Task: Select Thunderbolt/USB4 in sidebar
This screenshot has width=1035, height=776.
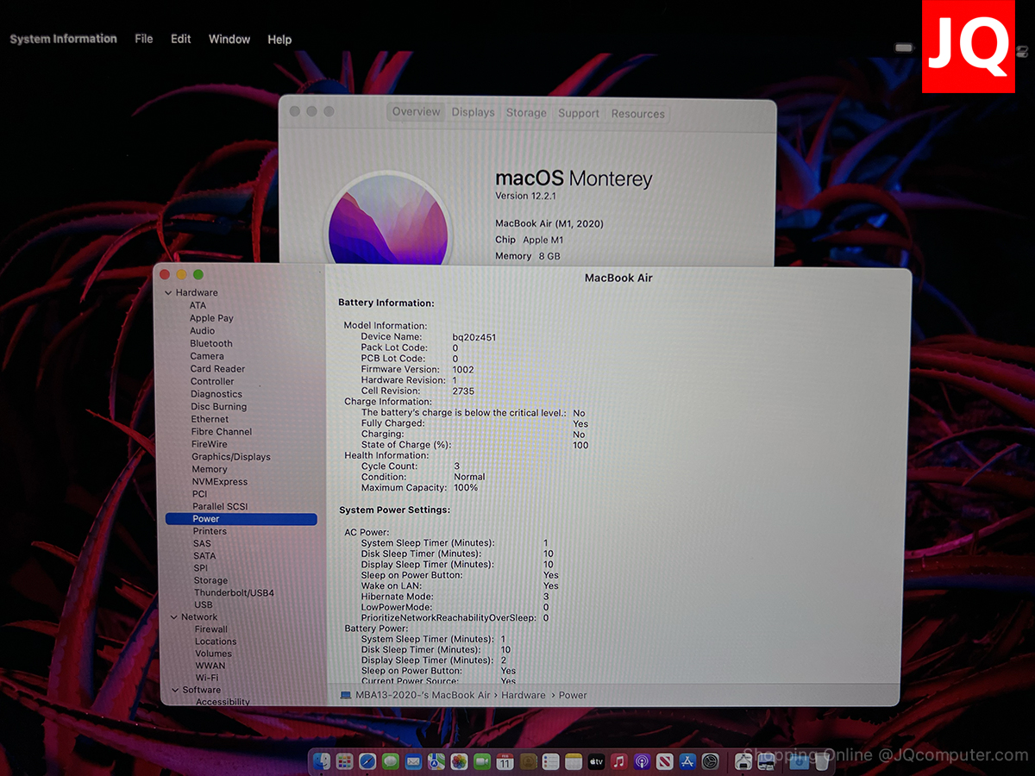Action: pos(234,593)
